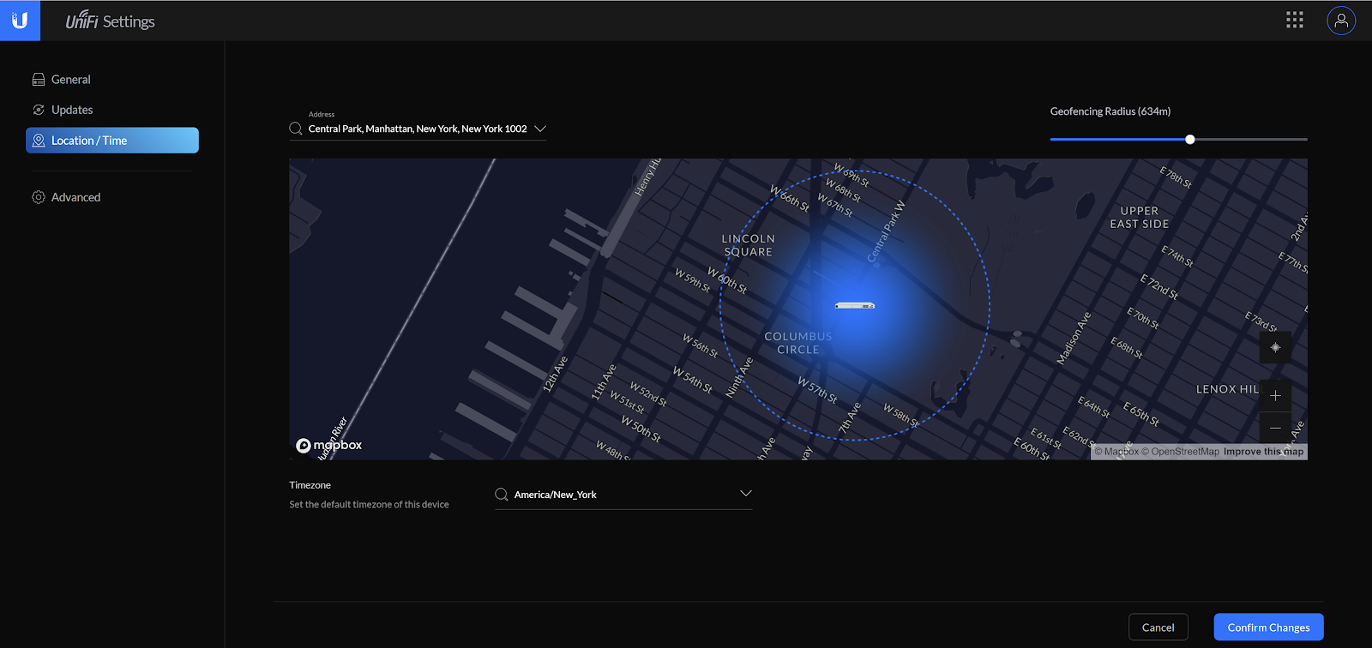1372x648 pixels.
Task: Click the timezone search magnifier icon
Action: 502,495
